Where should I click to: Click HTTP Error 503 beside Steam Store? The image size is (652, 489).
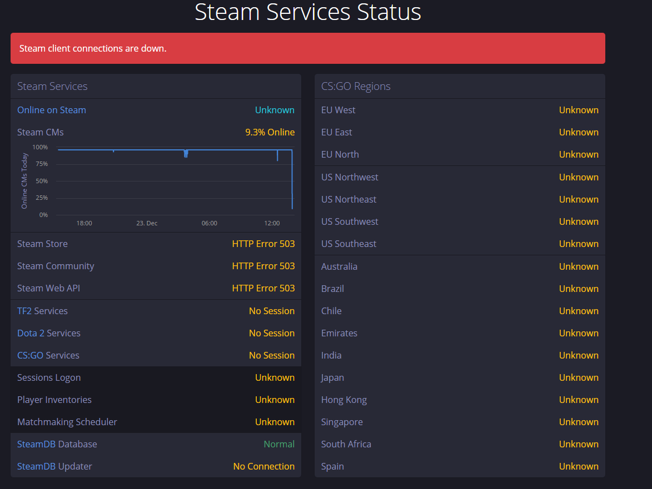263,244
